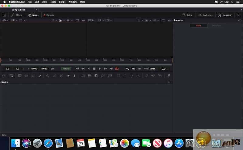
Task: Toggle the loop playback button
Action: 117,69
